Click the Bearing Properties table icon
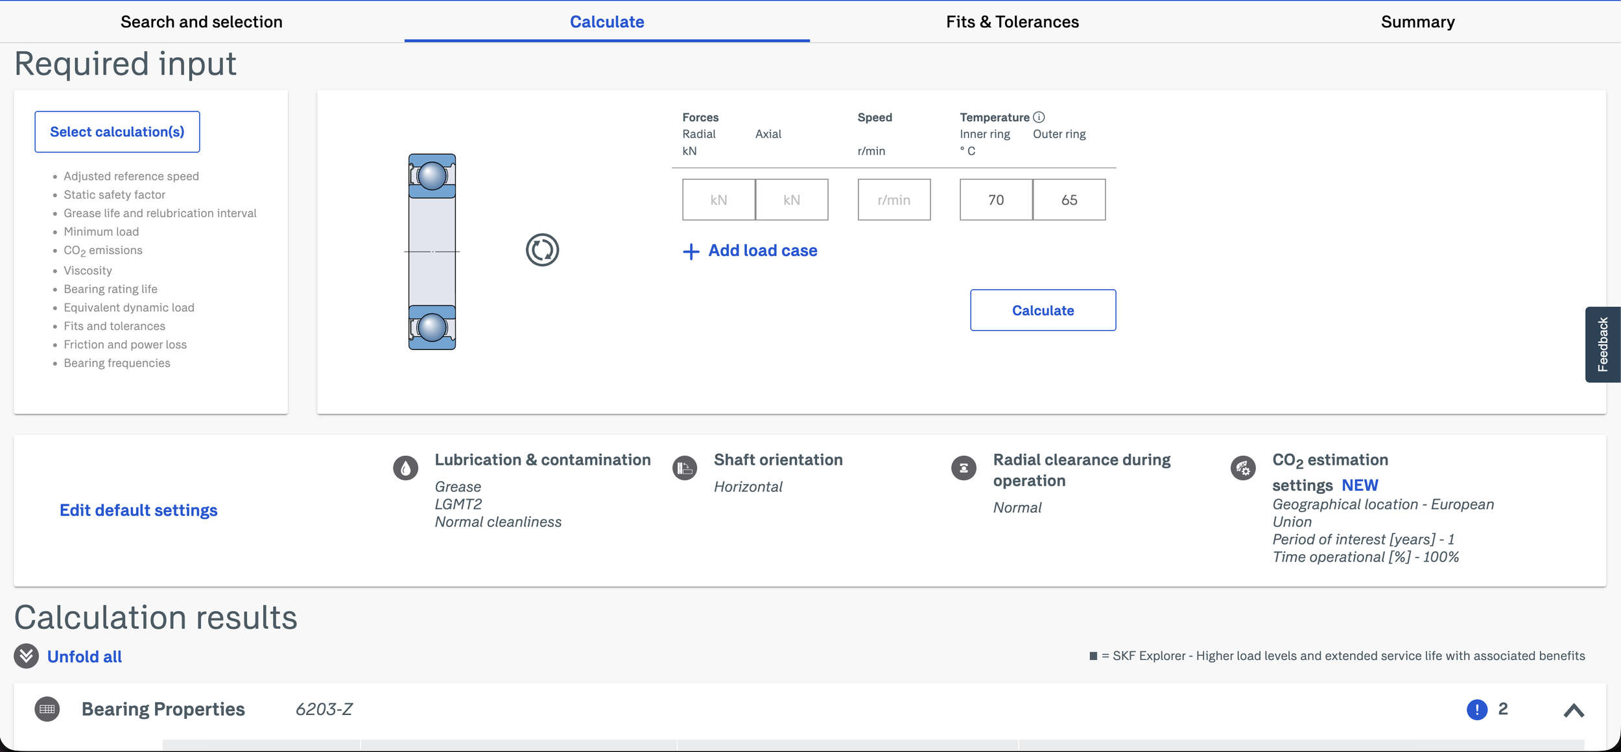The image size is (1621, 752). (47, 709)
